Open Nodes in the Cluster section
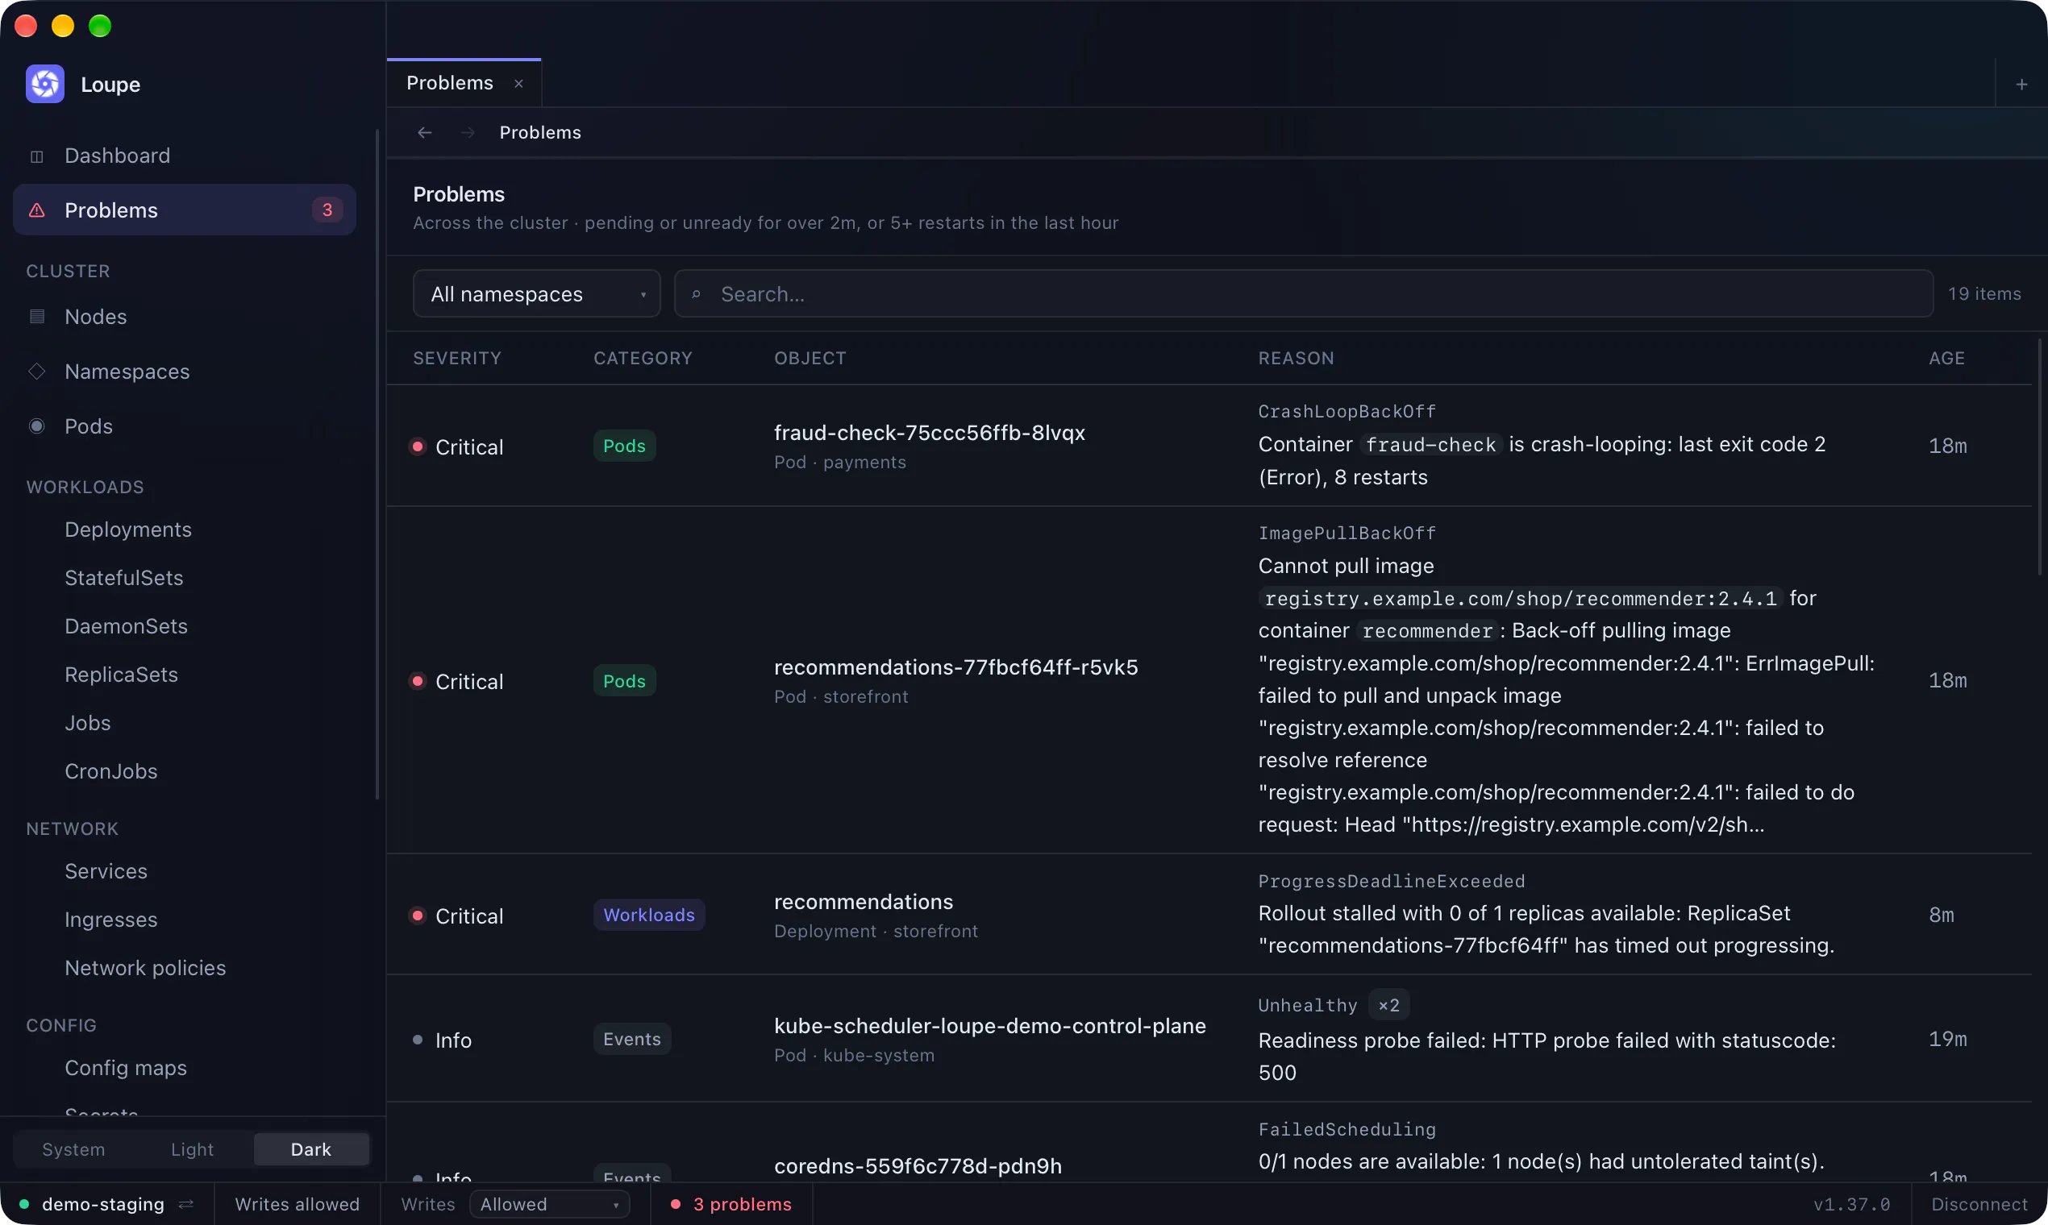Image resolution: width=2048 pixels, height=1225 pixels. [184, 316]
